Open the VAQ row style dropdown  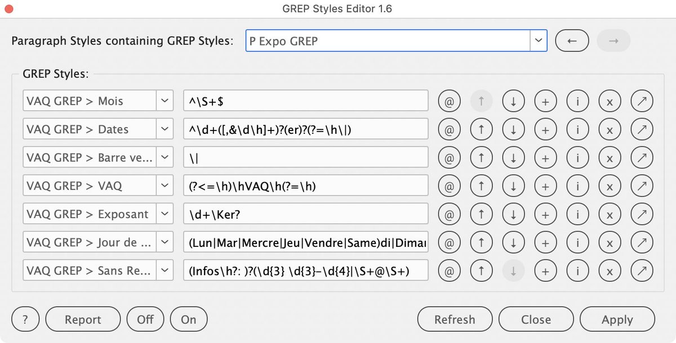(x=165, y=185)
